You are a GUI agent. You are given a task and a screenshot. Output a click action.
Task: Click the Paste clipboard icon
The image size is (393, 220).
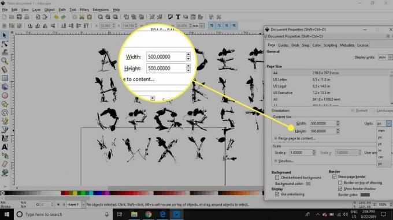click(89, 17)
